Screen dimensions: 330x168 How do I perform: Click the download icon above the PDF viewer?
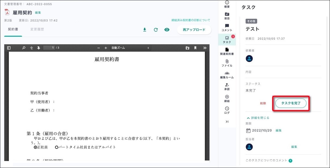coord(145,30)
